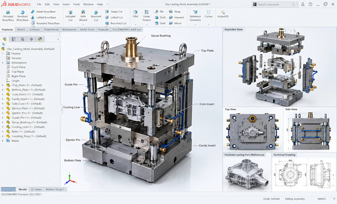Choose the Lofted Boss/Base tool
337x204 pixels.
click(44, 17)
